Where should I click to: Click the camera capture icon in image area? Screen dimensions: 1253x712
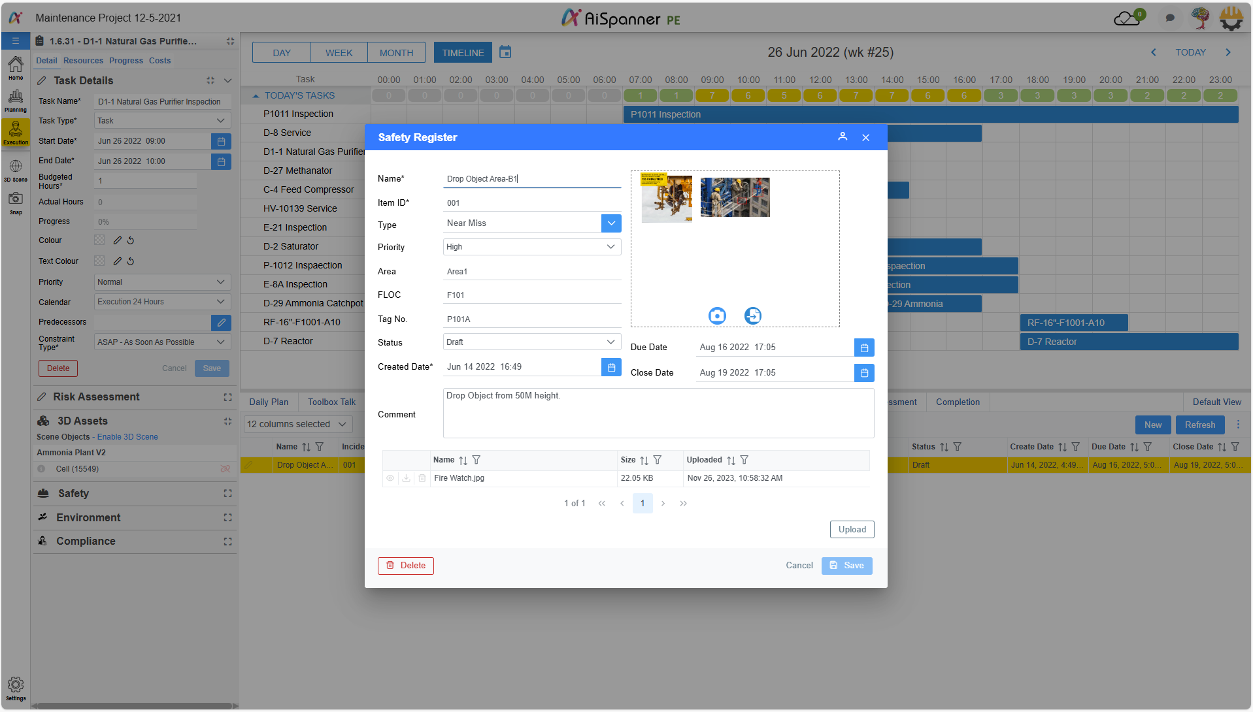[717, 316]
